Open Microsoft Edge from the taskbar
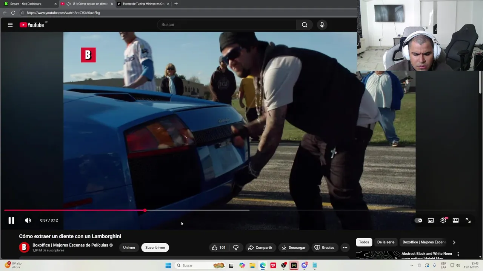Screen dimensions: 483x271 (x=263, y=266)
